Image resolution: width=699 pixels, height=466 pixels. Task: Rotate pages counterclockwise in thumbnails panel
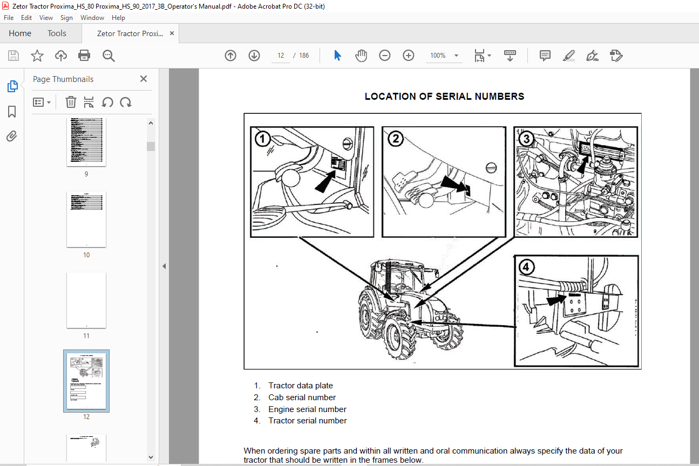[107, 102]
